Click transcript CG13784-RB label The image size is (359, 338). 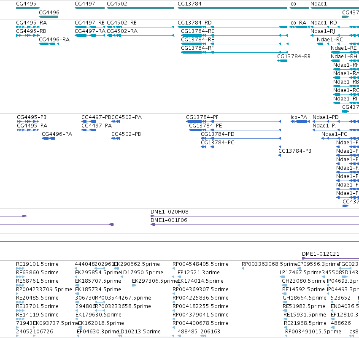click(x=294, y=57)
